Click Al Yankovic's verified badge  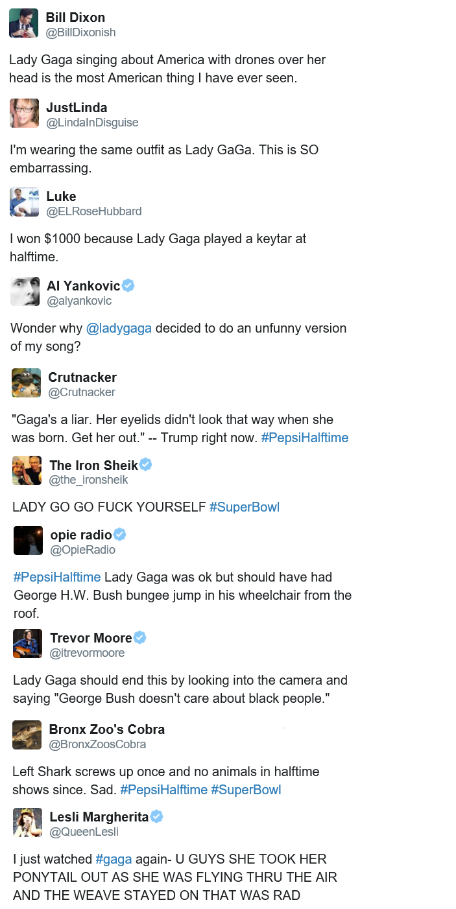click(128, 285)
